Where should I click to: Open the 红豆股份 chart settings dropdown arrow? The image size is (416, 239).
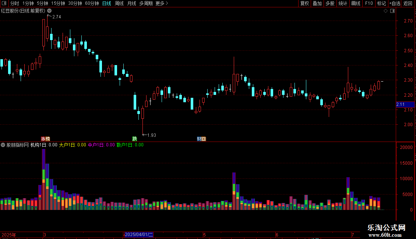49,11
